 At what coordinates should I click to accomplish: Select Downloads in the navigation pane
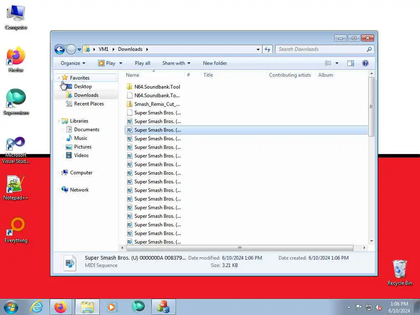(86, 95)
